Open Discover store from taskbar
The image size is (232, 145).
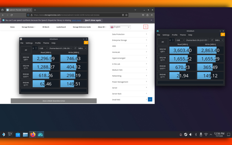tap(18, 135)
